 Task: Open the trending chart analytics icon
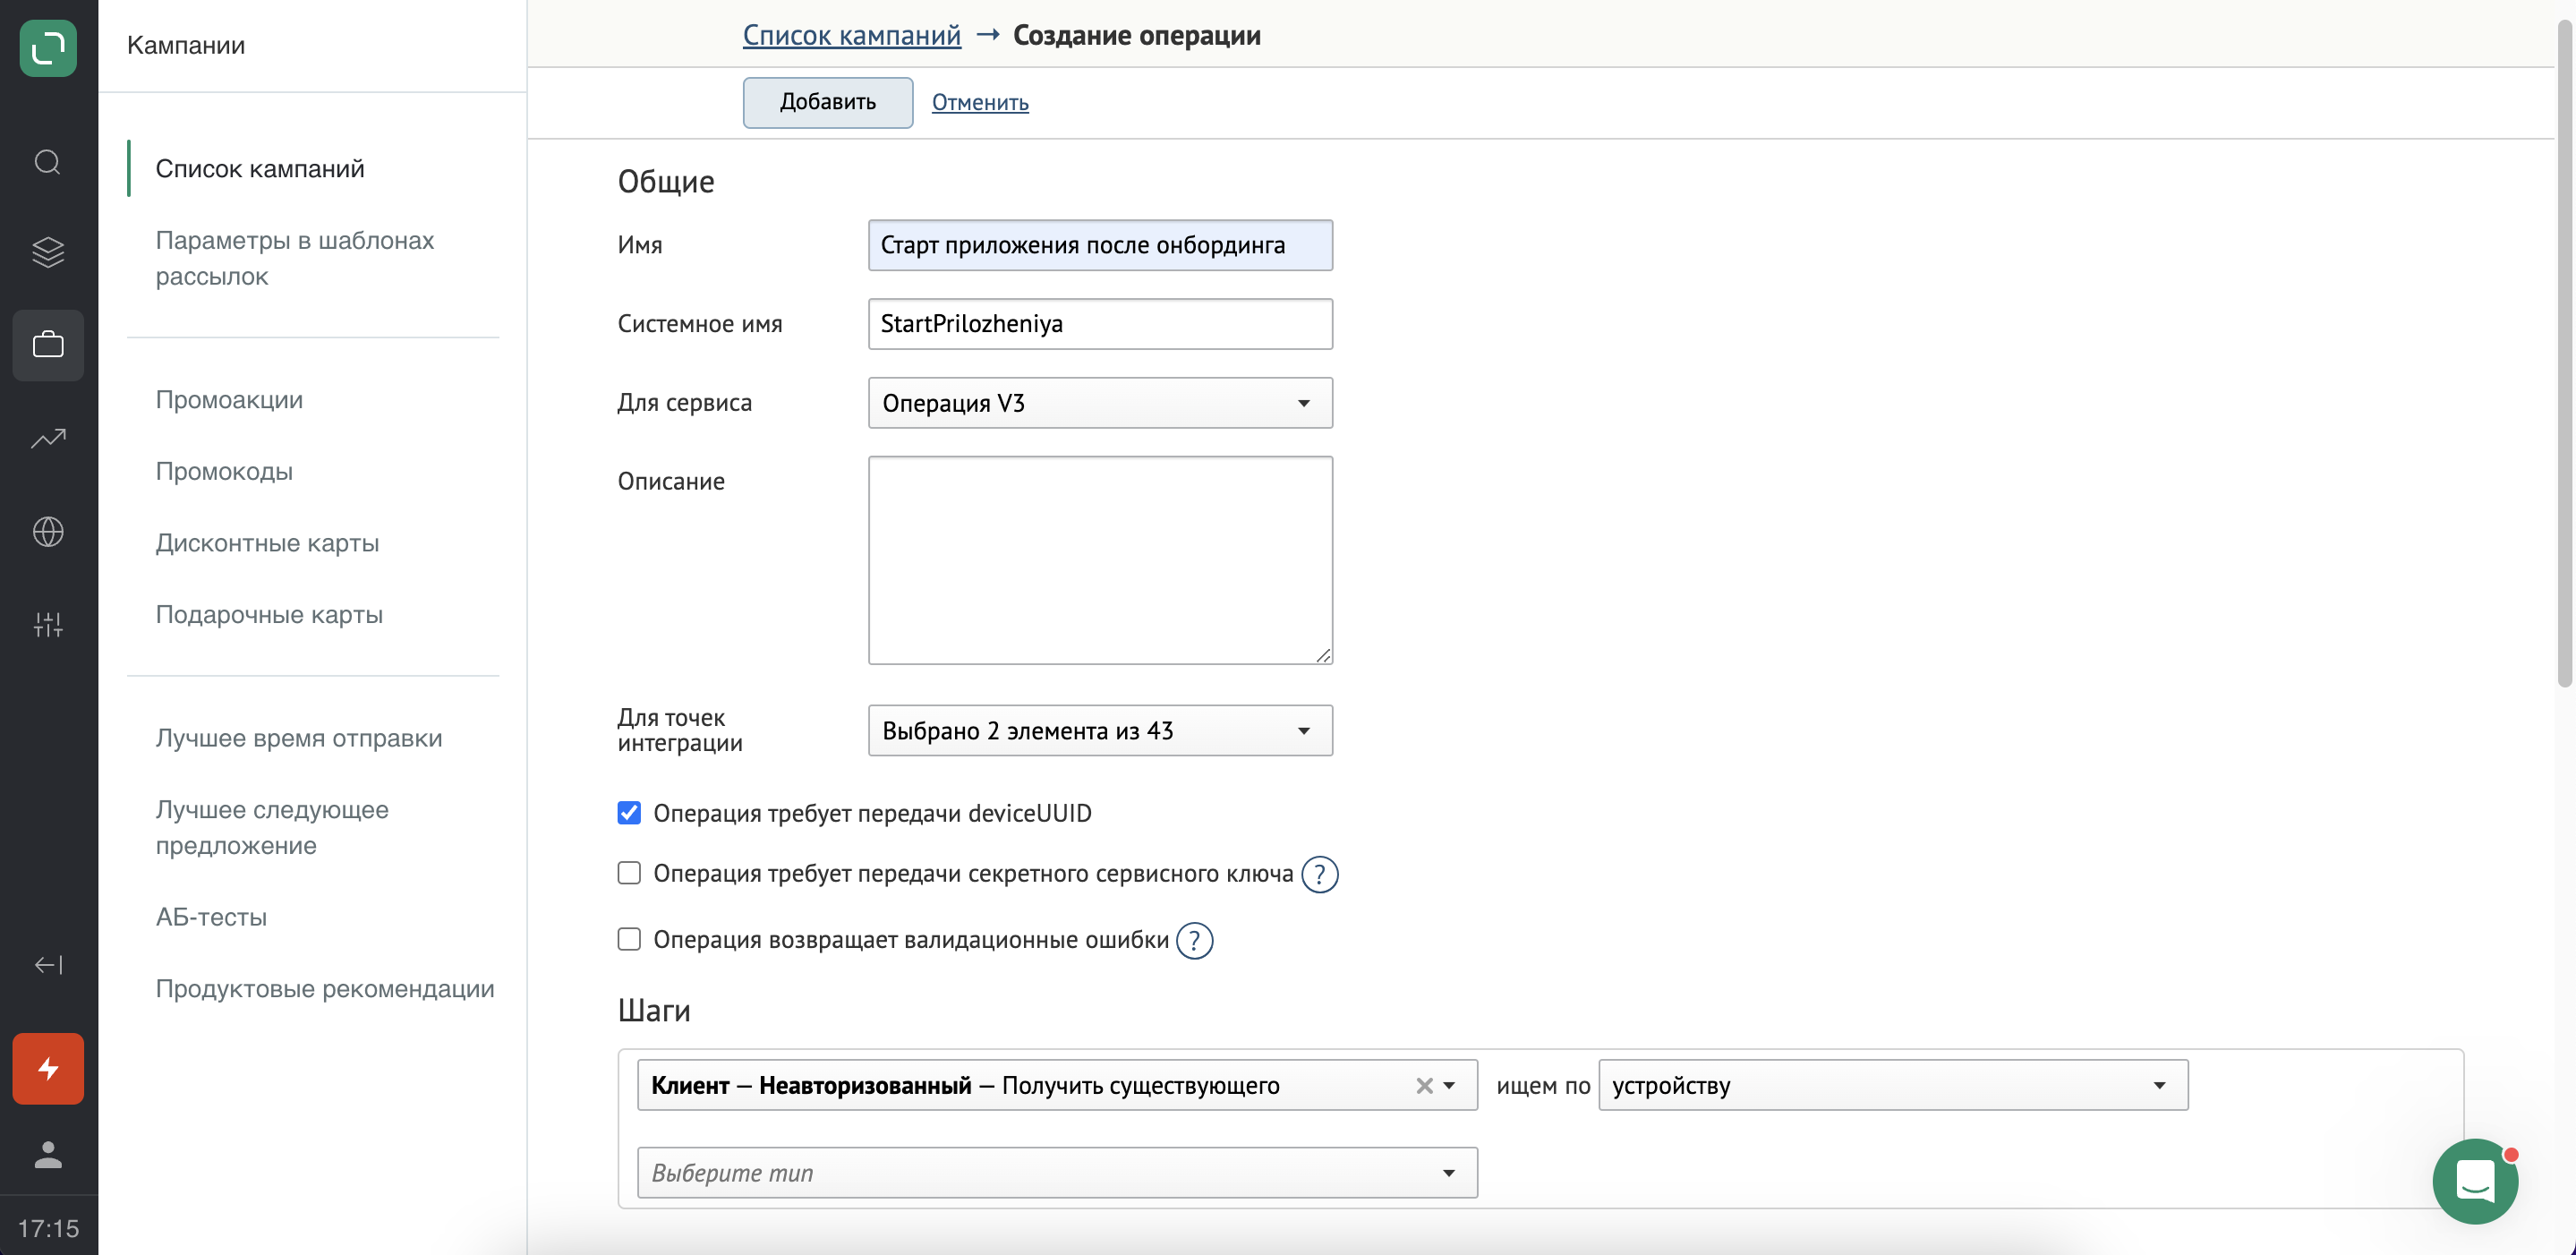[x=48, y=438]
